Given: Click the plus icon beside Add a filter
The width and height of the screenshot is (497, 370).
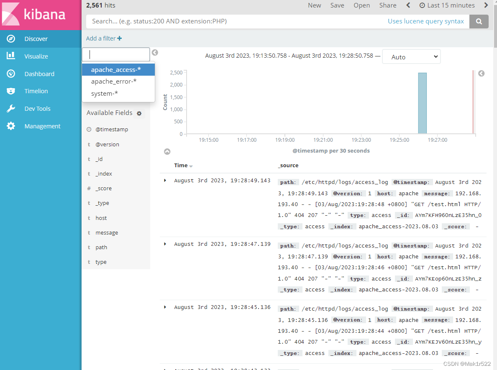Looking at the screenshot, I should coord(120,38).
